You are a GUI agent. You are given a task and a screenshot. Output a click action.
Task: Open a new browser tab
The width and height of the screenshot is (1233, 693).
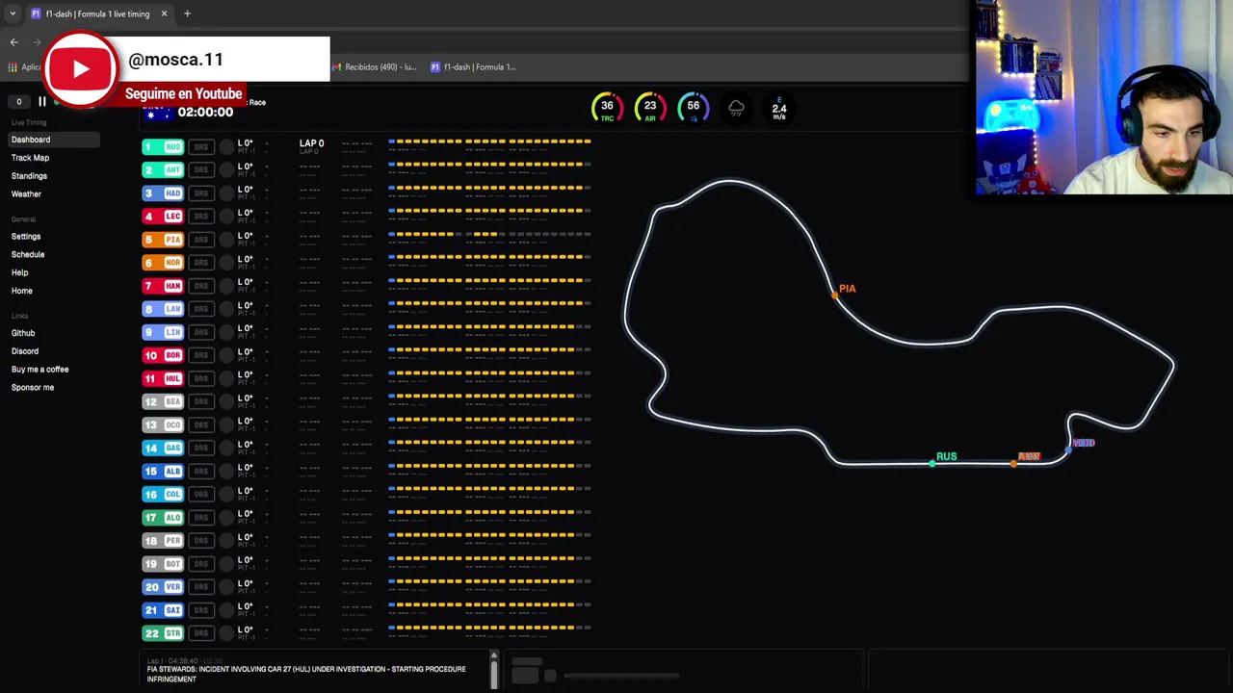coord(187,13)
